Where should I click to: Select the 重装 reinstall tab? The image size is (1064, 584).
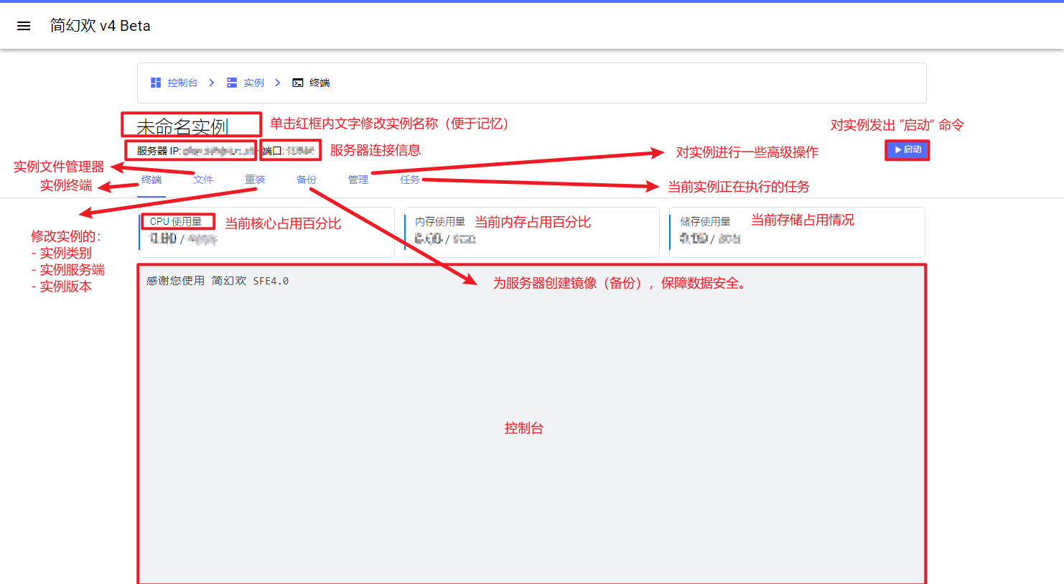click(x=255, y=180)
